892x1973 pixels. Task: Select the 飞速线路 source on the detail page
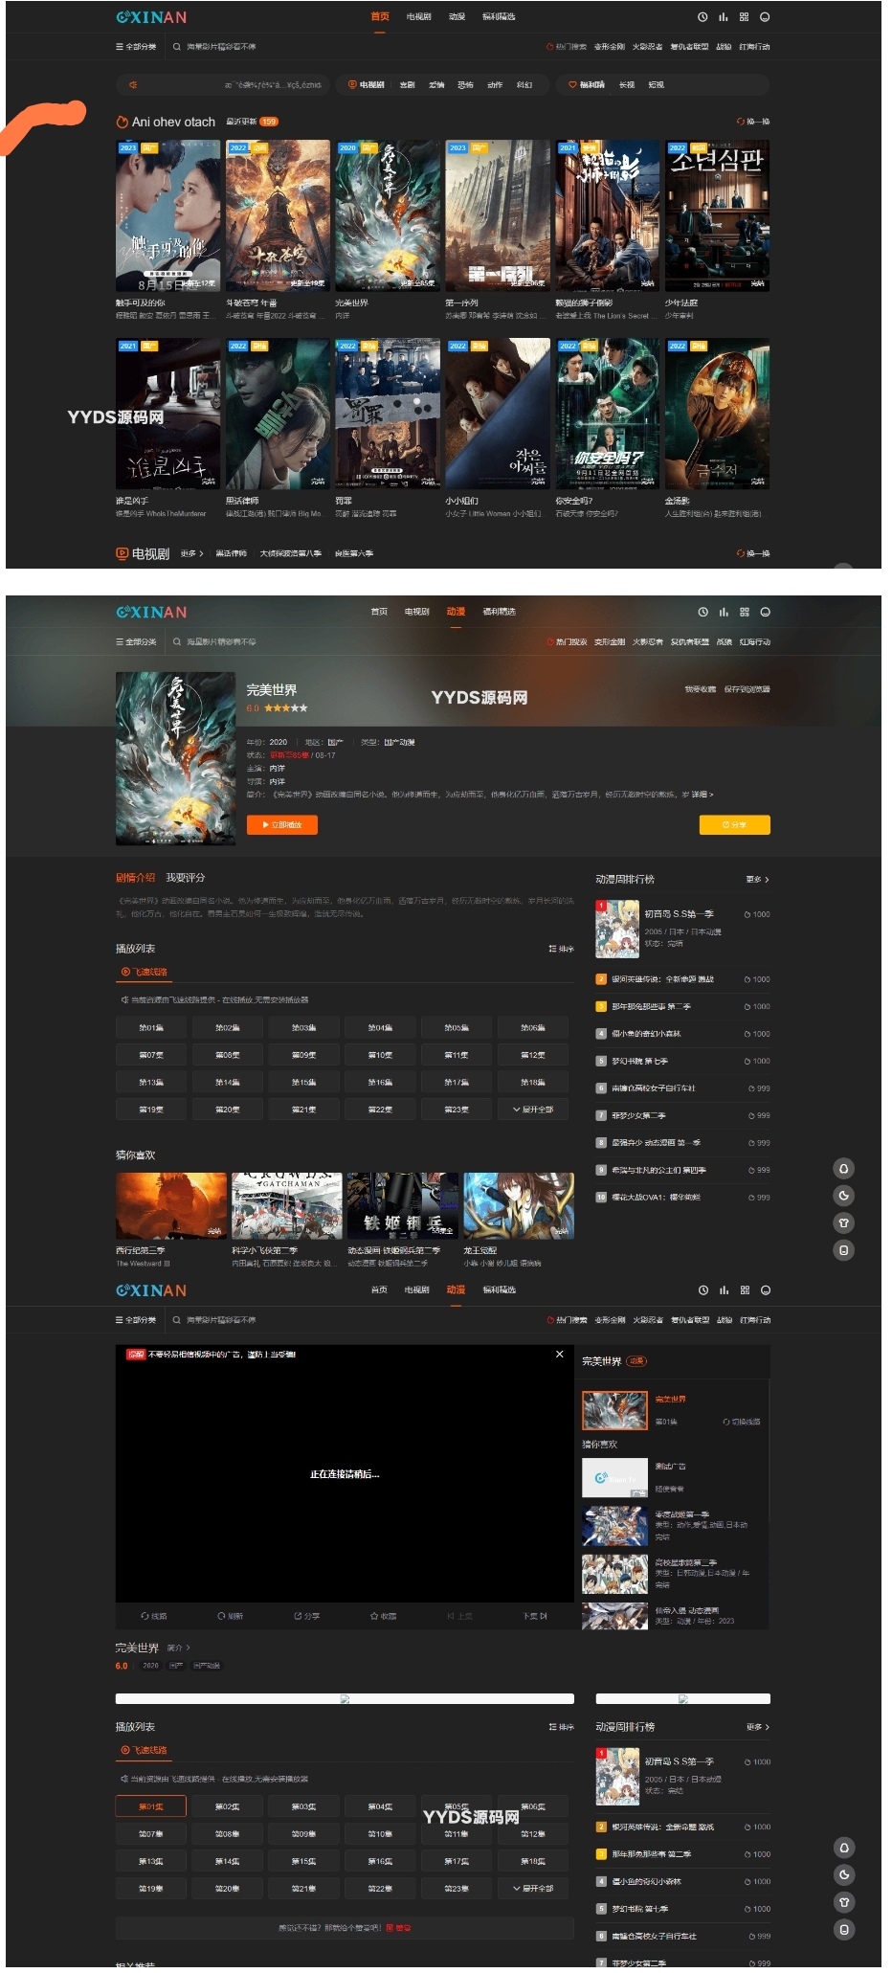click(x=145, y=972)
